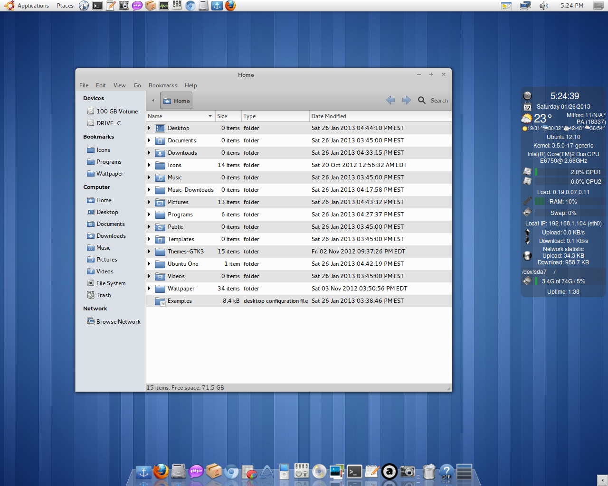The image size is (608, 486).
Task: Open the CD disc icon in the dock
Action: 319,471
